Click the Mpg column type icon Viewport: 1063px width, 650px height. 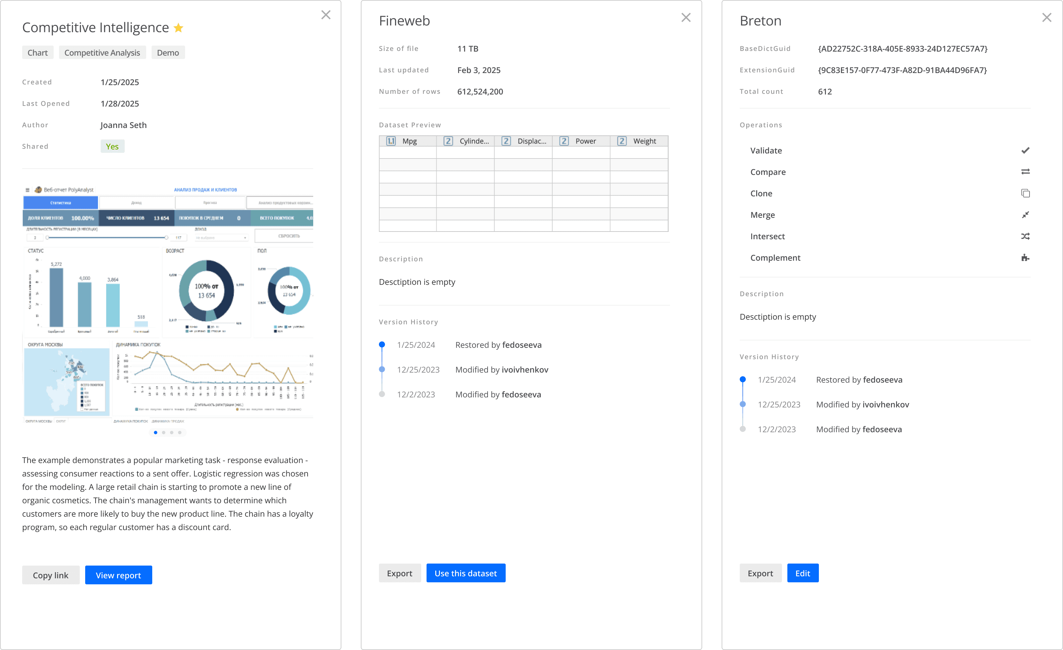coord(391,141)
